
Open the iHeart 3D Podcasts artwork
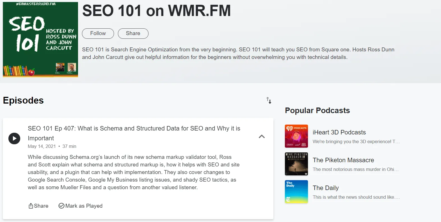pyautogui.click(x=296, y=136)
